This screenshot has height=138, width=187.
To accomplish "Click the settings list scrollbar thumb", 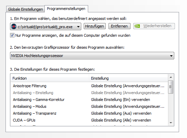I will pos(171,87).
